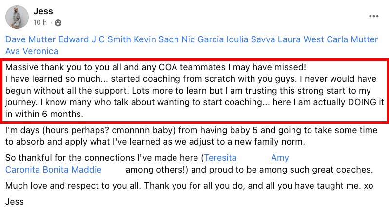
Task: Open Jess's profile picture avatar
Action: click(17, 17)
